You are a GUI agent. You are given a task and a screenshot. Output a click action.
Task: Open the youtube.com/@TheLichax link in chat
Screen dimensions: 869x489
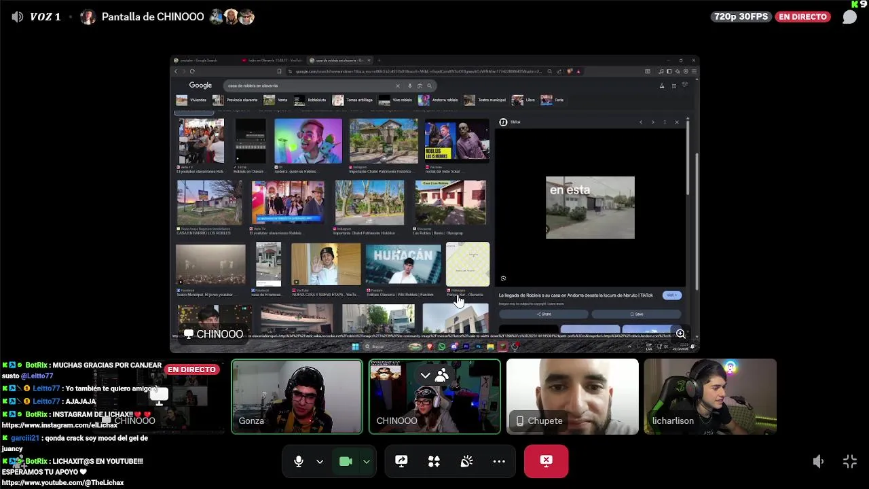(62, 483)
